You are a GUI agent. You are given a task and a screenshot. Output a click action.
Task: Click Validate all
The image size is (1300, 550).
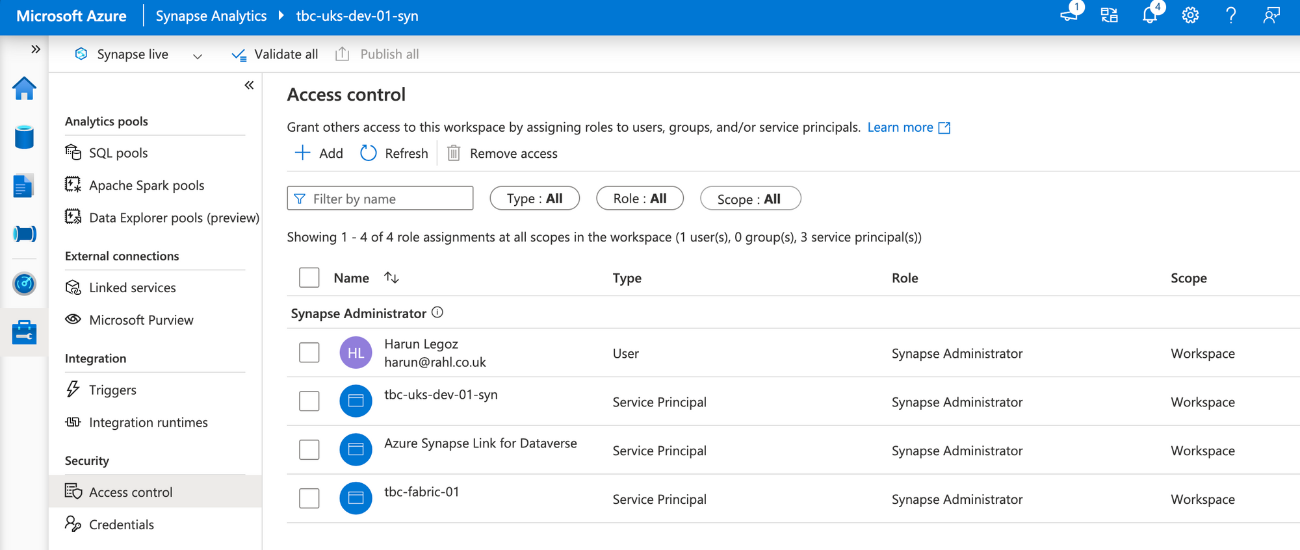[x=274, y=55]
